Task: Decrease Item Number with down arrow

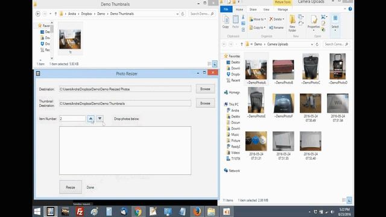Action: point(100,119)
